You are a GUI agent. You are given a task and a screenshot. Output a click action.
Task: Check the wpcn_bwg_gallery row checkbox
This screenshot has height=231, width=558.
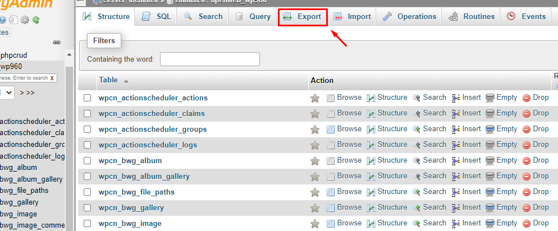pos(87,208)
